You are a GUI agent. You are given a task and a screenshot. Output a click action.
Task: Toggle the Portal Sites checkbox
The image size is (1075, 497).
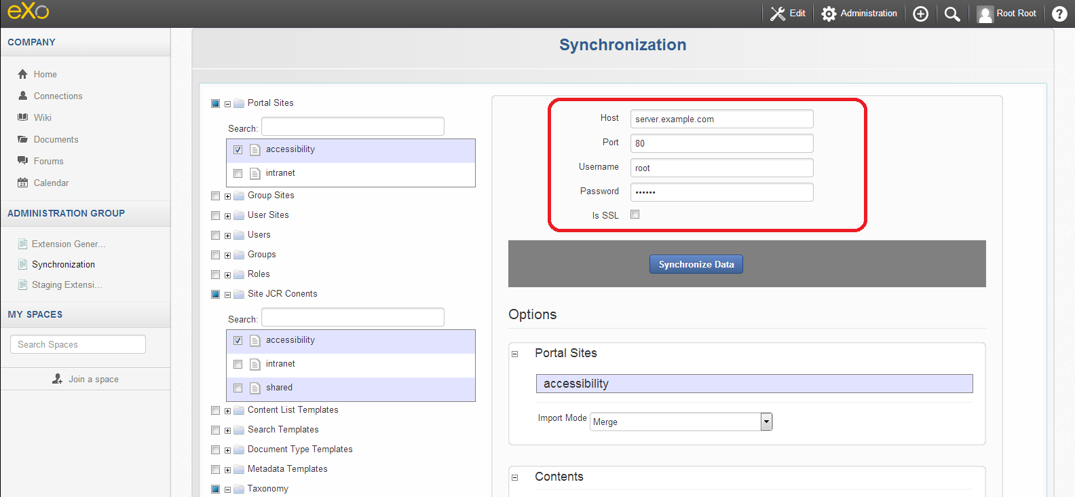click(x=215, y=103)
